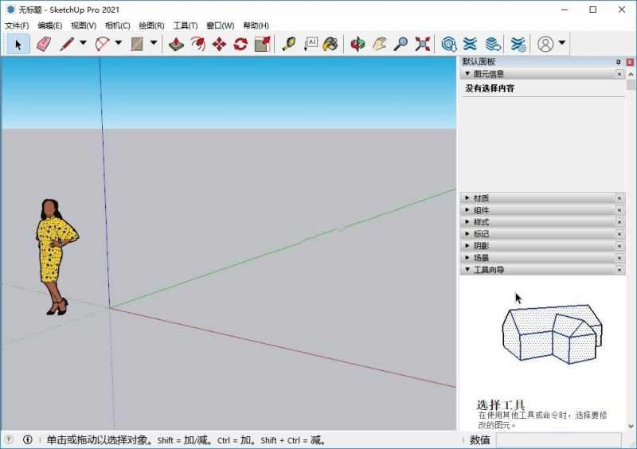Activate the Orbit tool
The width and height of the screenshot is (637, 449).
358,44
